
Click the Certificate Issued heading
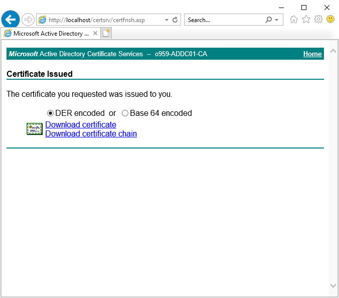coord(40,74)
